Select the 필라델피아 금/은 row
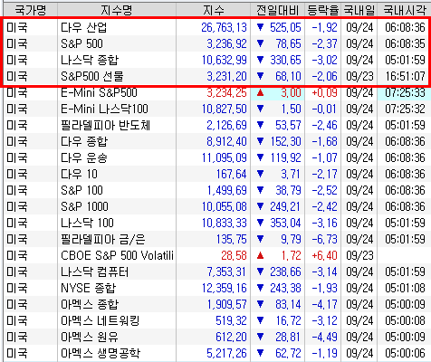Screen dimensions: 431x362 pyautogui.click(x=215, y=239)
